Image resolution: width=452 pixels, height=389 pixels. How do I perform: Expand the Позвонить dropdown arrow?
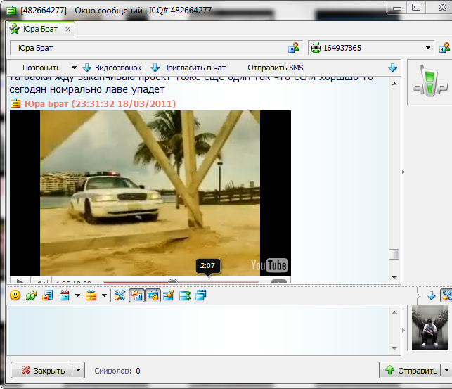tap(74, 68)
